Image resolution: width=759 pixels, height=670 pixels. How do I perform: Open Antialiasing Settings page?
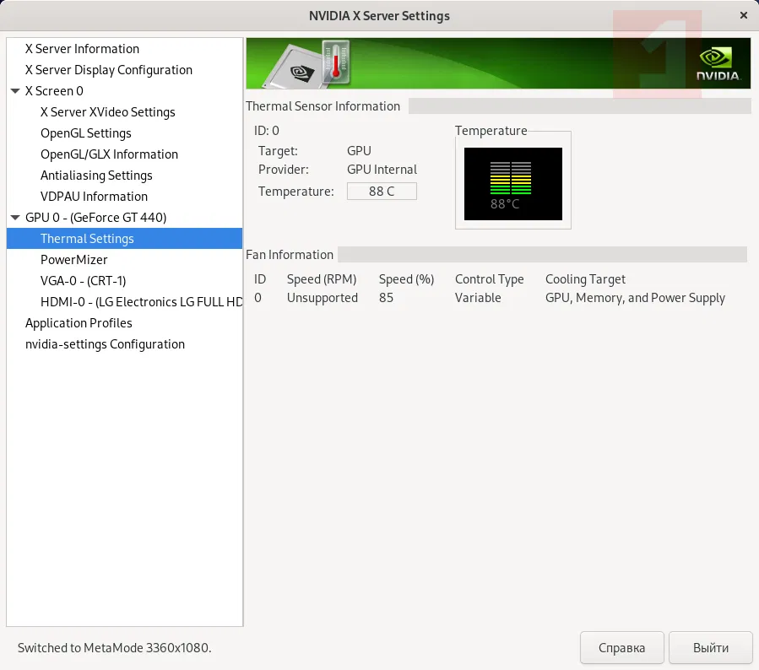point(96,176)
